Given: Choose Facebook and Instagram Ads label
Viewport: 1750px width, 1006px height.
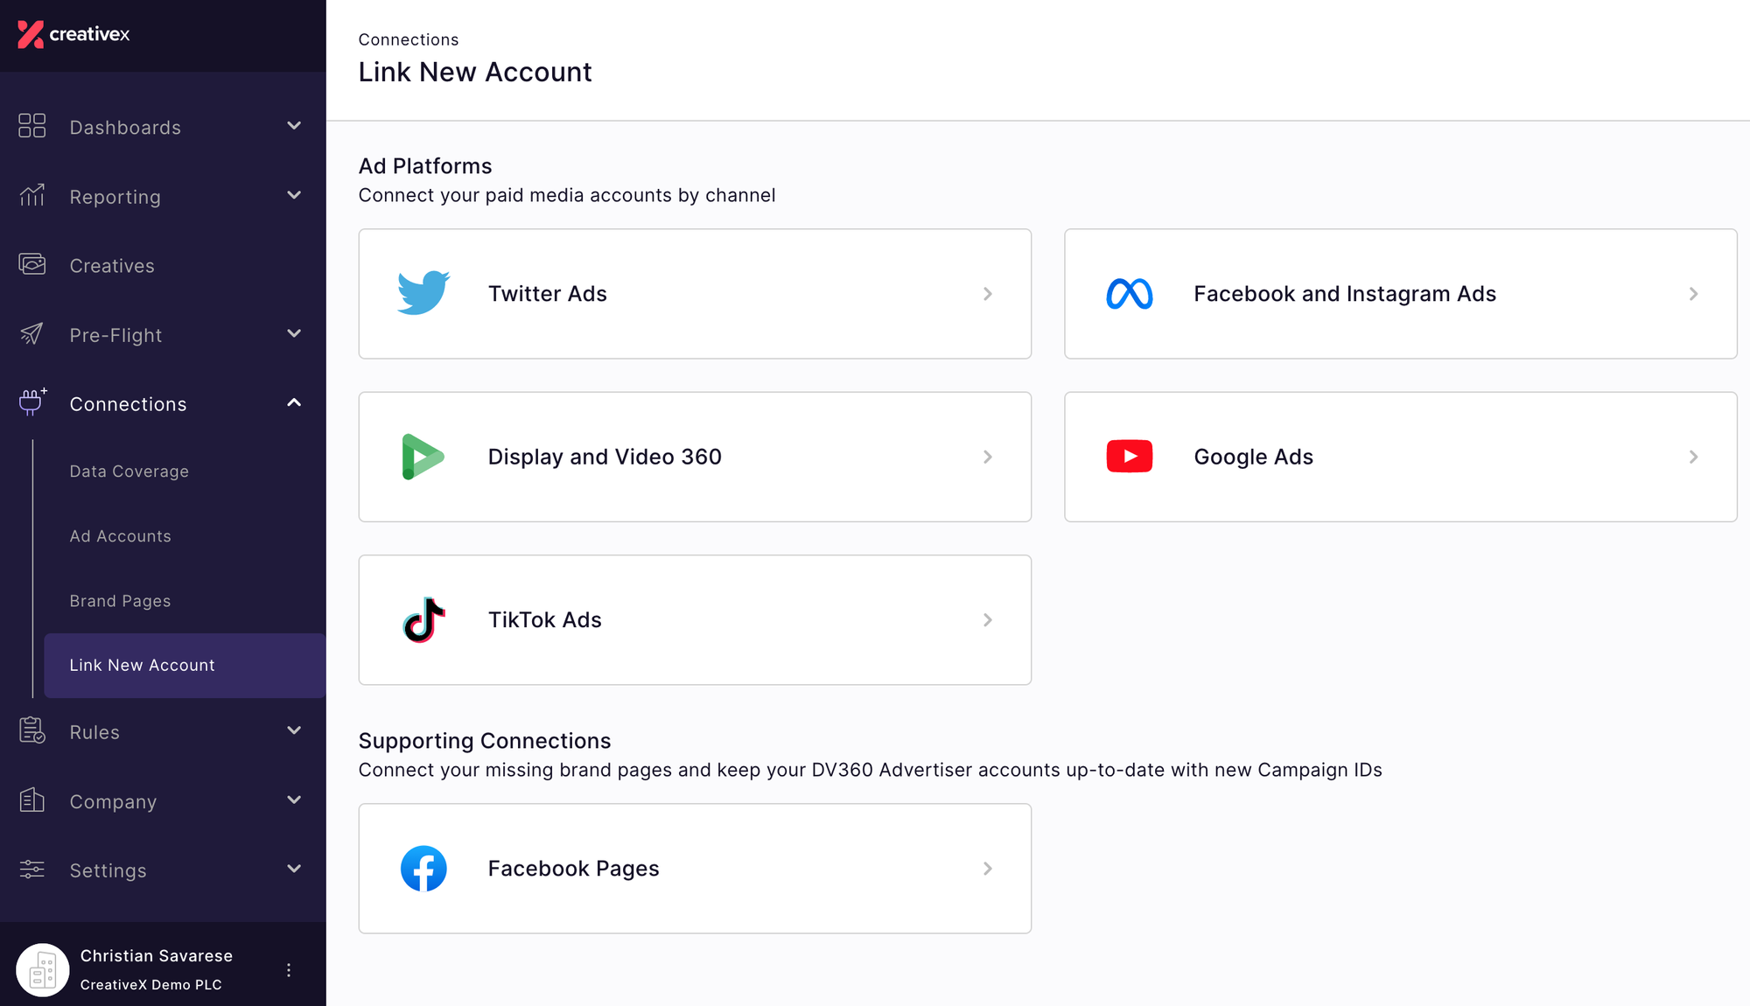Looking at the screenshot, I should tap(1345, 294).
